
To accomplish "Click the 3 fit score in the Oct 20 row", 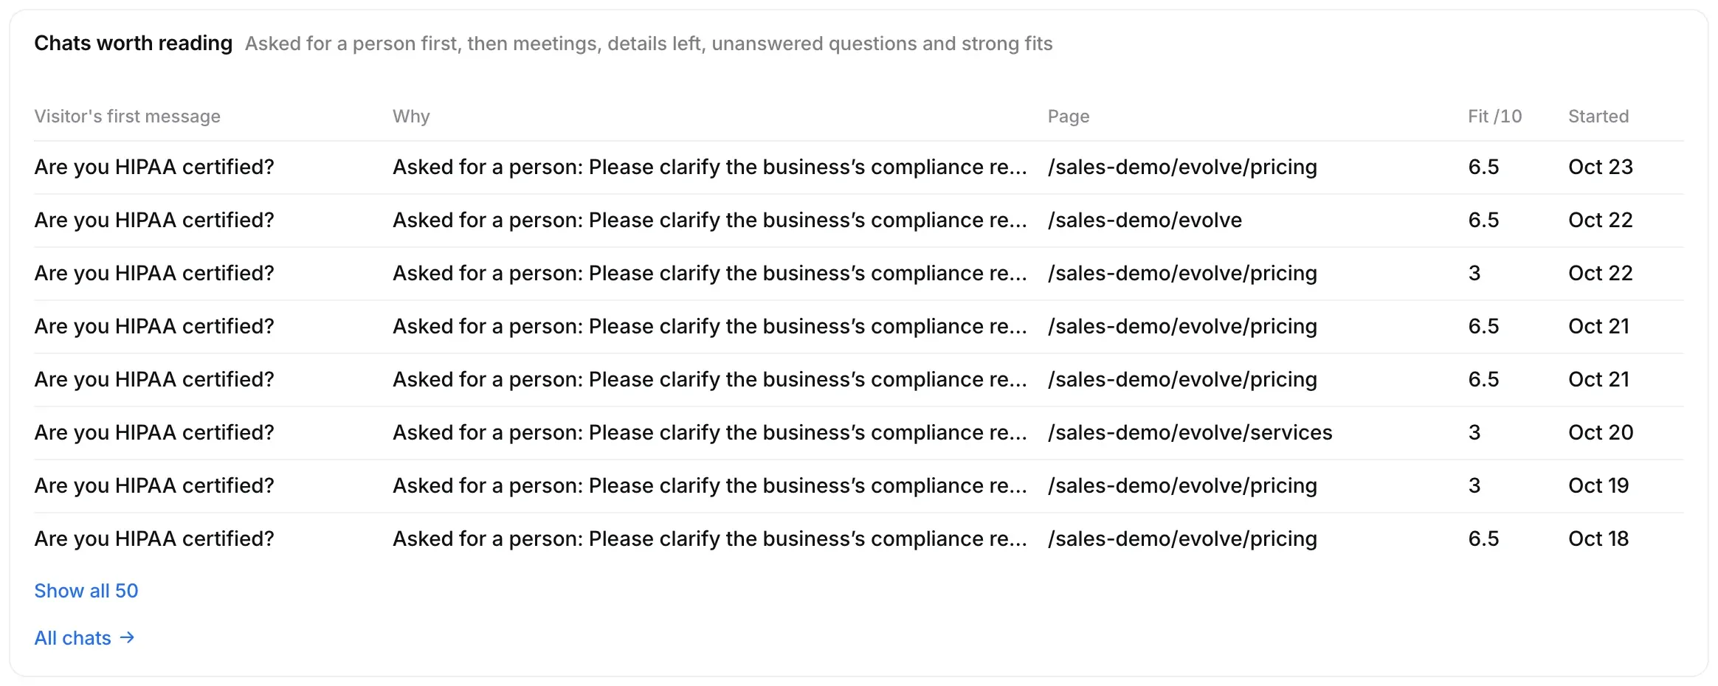I will pos(1474,433).
